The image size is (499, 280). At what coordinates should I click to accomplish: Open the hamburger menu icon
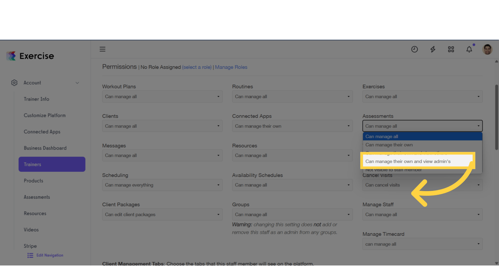coord(102,49)
